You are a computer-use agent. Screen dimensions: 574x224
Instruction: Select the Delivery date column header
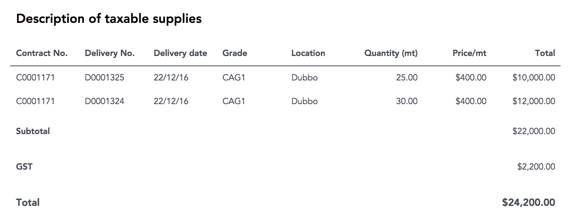click(180, 53)
